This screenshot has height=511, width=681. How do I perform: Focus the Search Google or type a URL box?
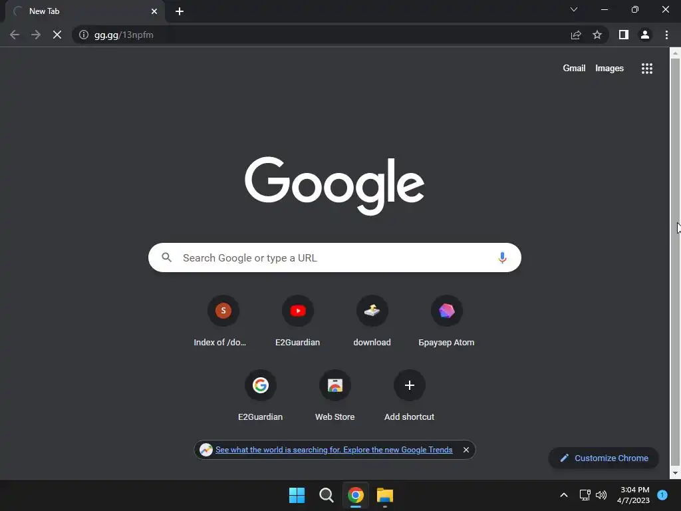tap(335, 257)
